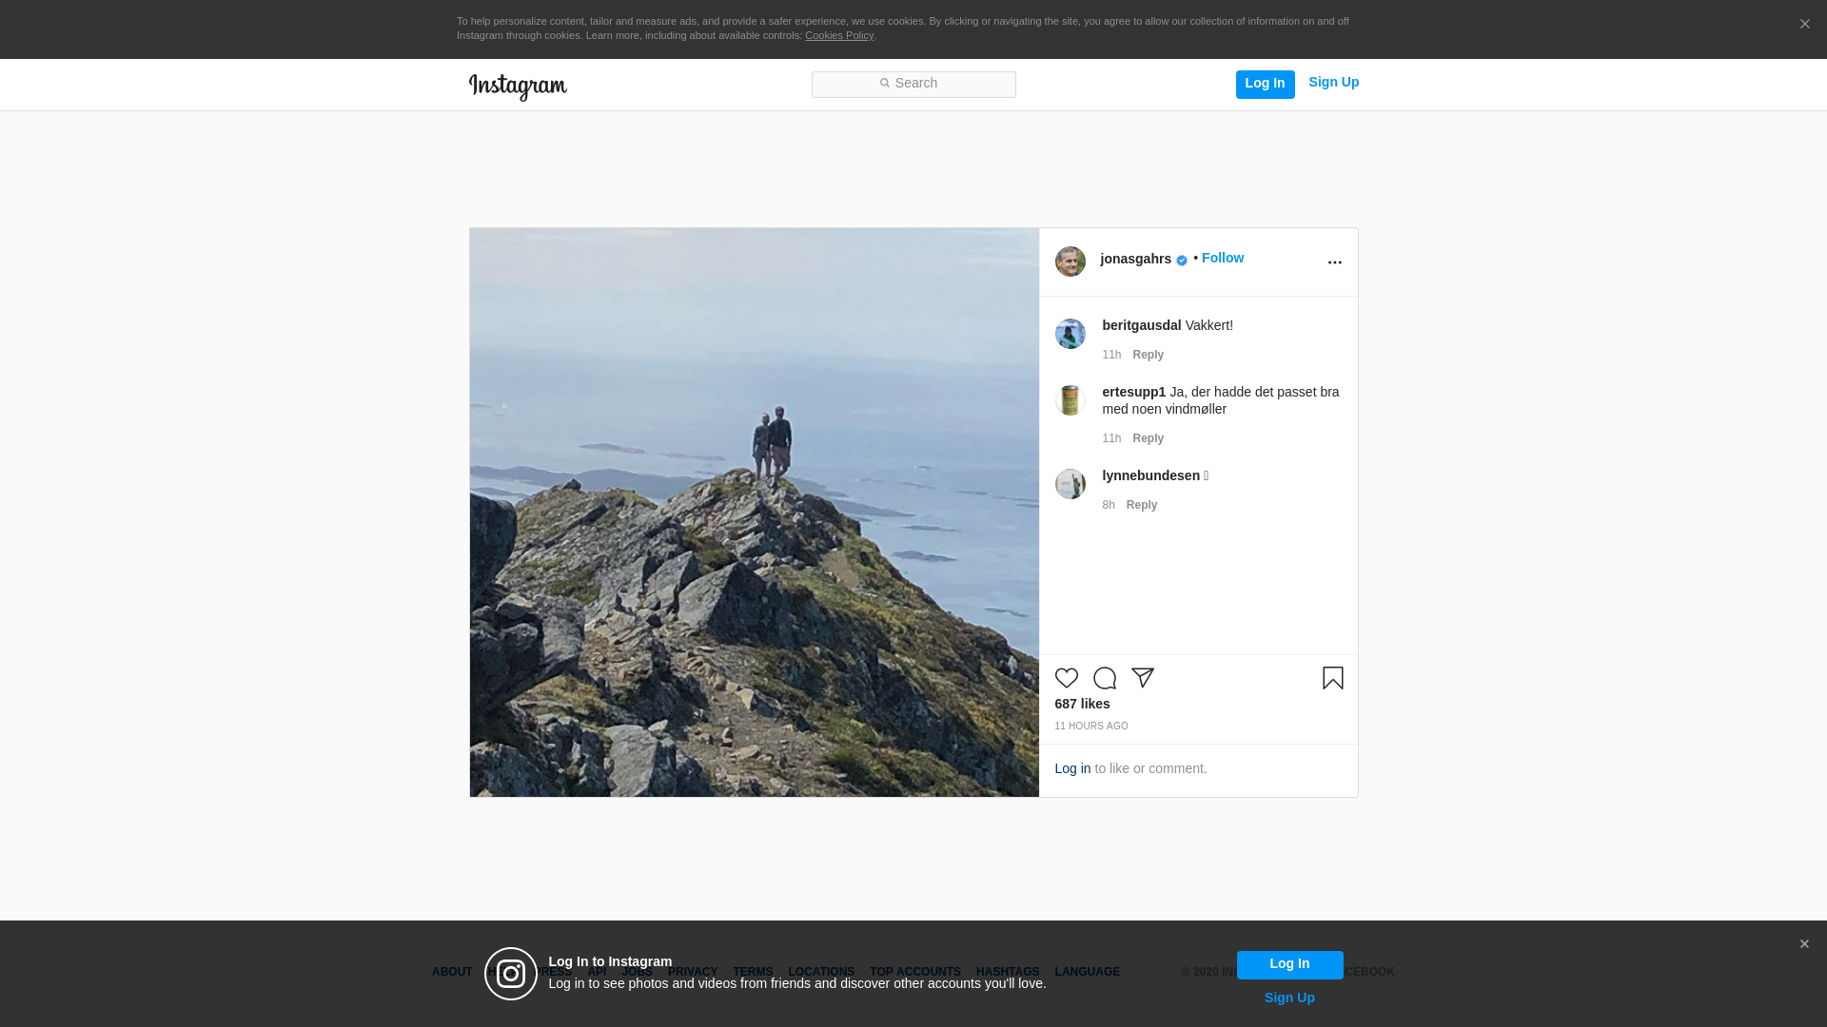1827x1027 pixels.
Task: Click the Log In button in header
Action: pyautogui.click(x=1265, y=84)
